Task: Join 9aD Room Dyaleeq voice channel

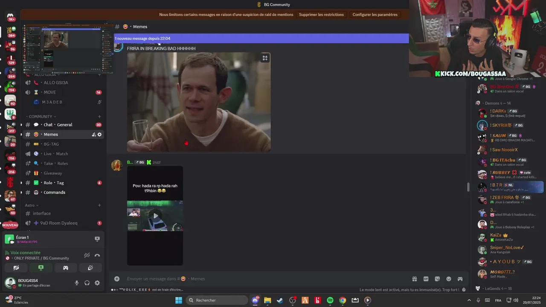Action: pos(63,223)
